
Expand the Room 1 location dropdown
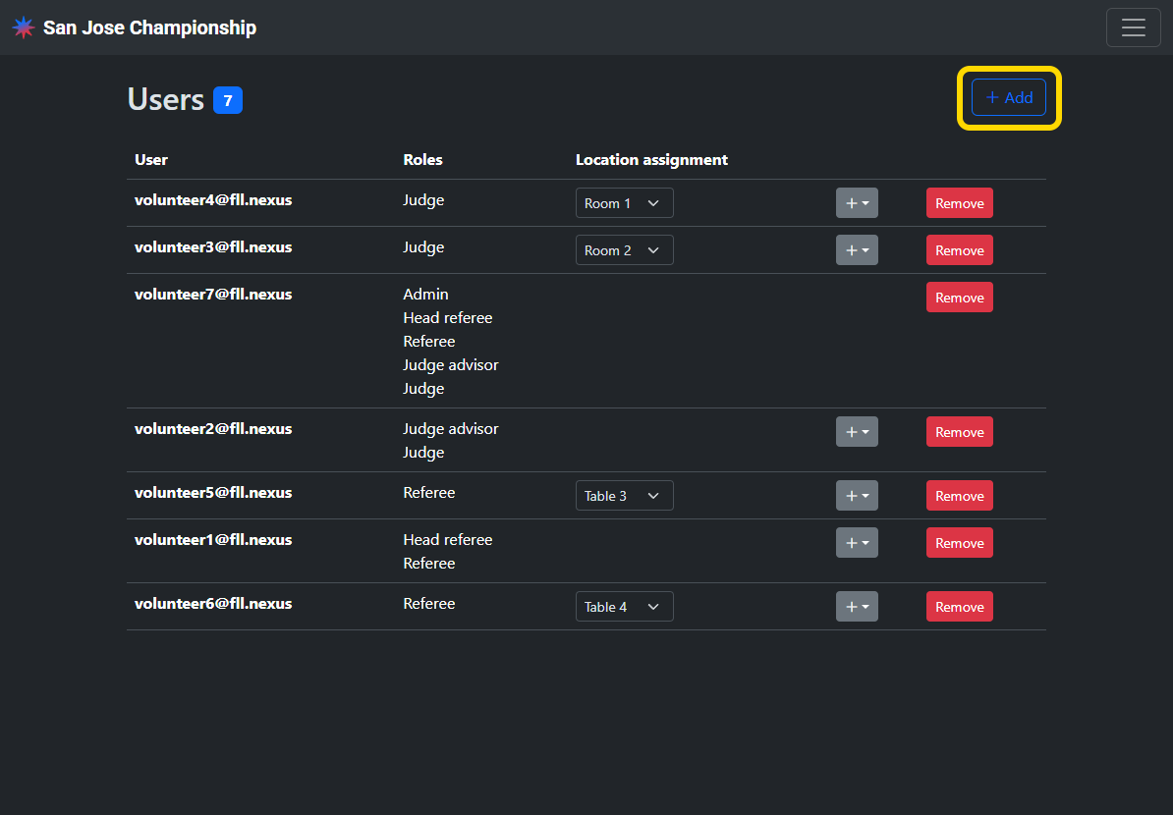624,203
